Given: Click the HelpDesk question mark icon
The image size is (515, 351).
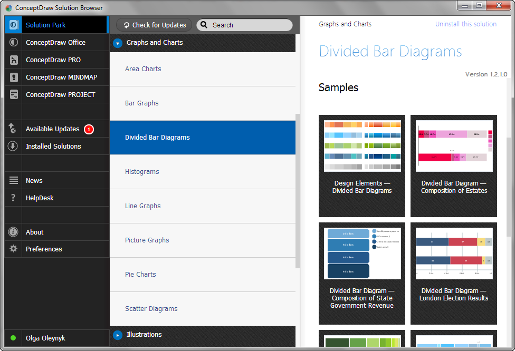Looking at the screenshot, I should pyautogui.click(x=13, y=198).
